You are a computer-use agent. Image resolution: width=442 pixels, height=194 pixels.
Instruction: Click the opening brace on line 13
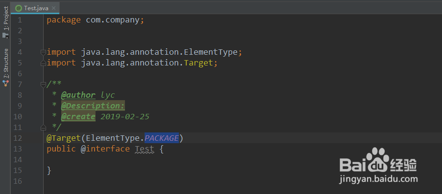pos(162,149)
